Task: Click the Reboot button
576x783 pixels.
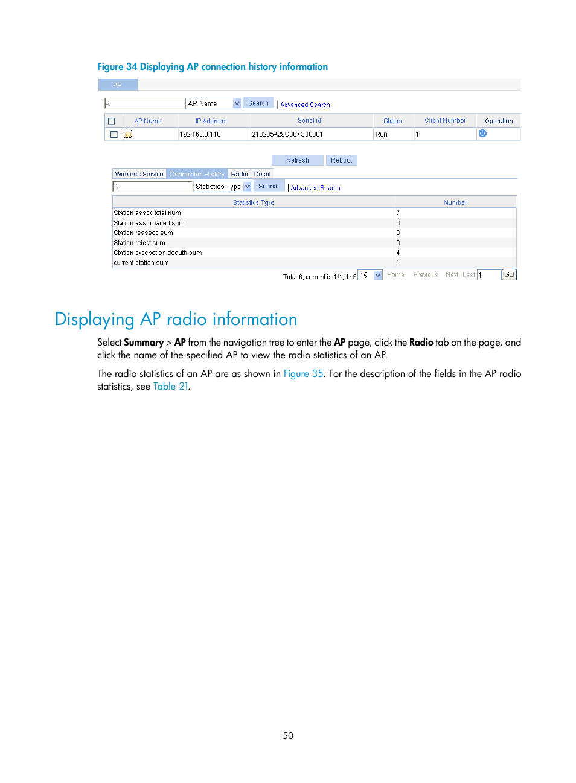Action: coord(342,160)
